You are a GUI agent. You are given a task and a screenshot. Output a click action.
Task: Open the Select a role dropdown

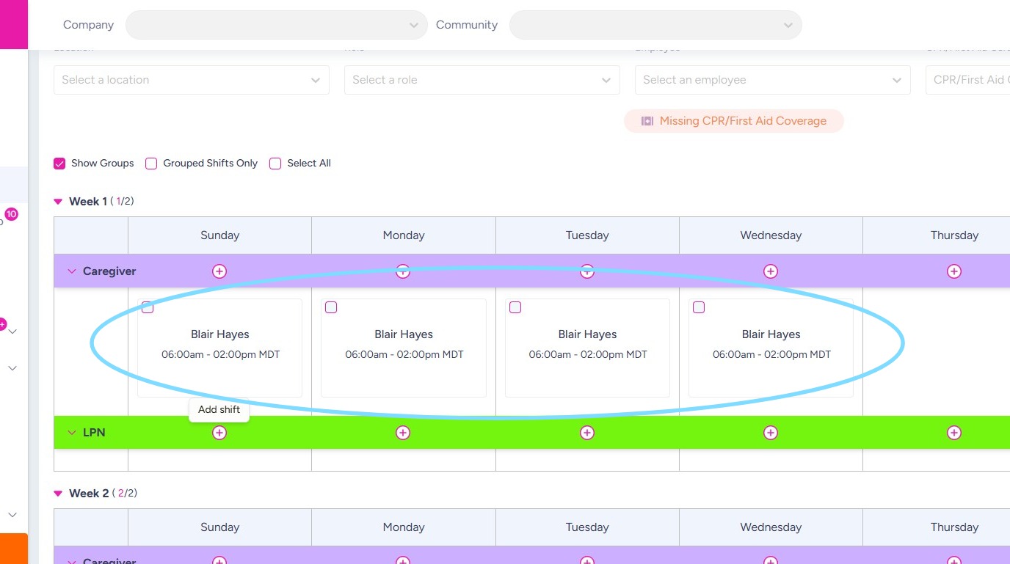(482, 80)
